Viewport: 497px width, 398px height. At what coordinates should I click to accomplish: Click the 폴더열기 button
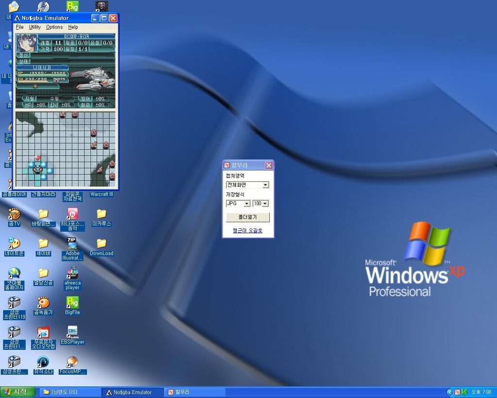pos(248,217)
